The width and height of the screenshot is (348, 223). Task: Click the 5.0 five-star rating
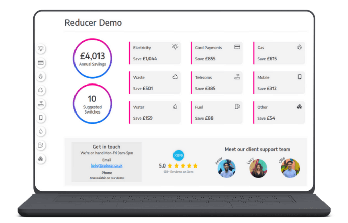click(x=178, y=165)
